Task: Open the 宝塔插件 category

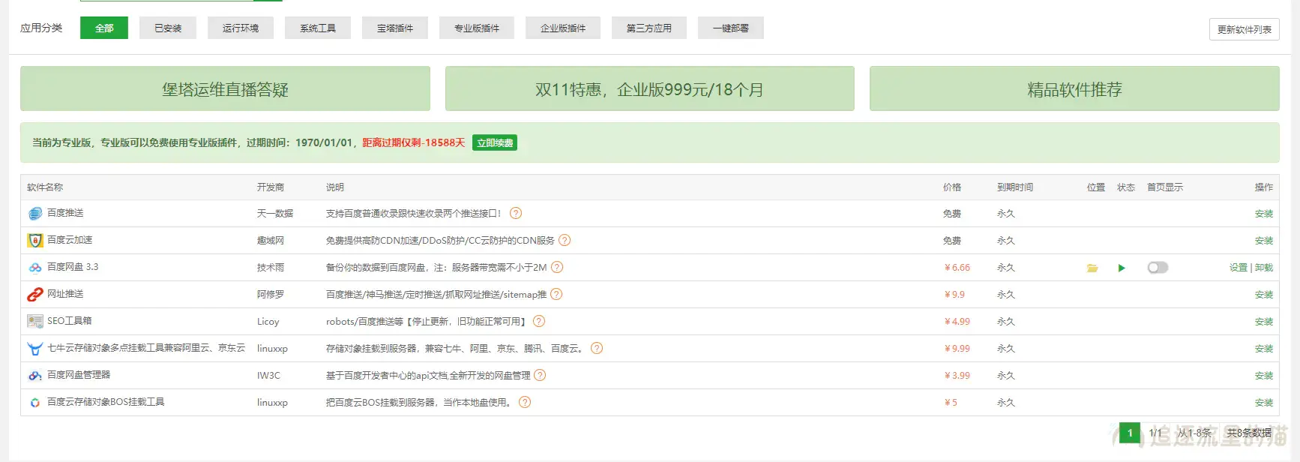Action: (x=395, y=28)
